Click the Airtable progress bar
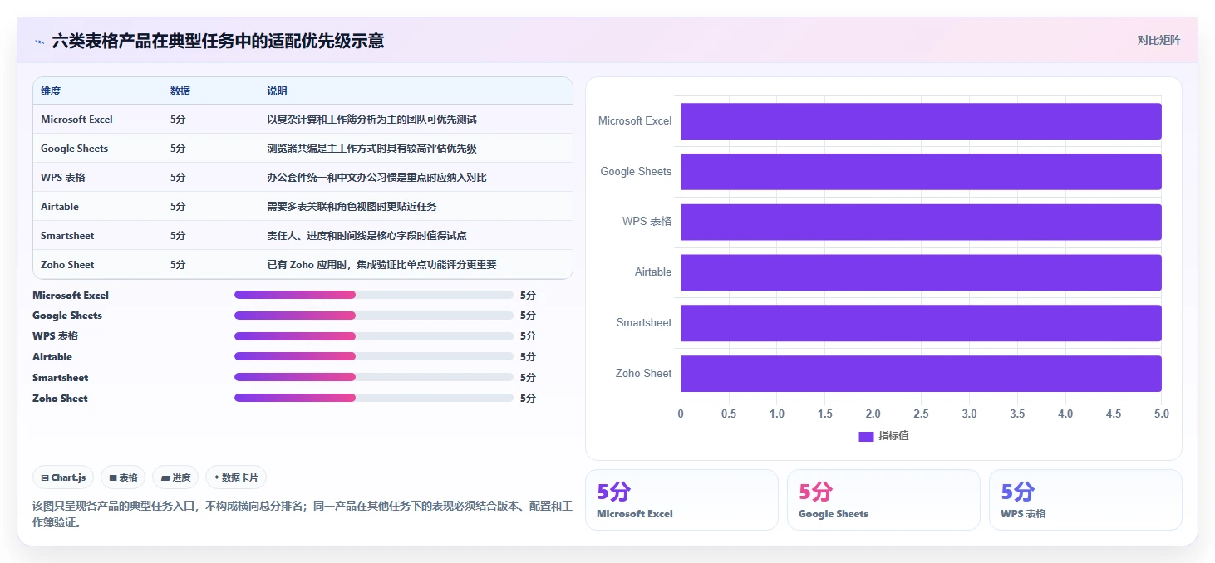The width and height of the screenshot is (1215, 563). tap(374, 356)
